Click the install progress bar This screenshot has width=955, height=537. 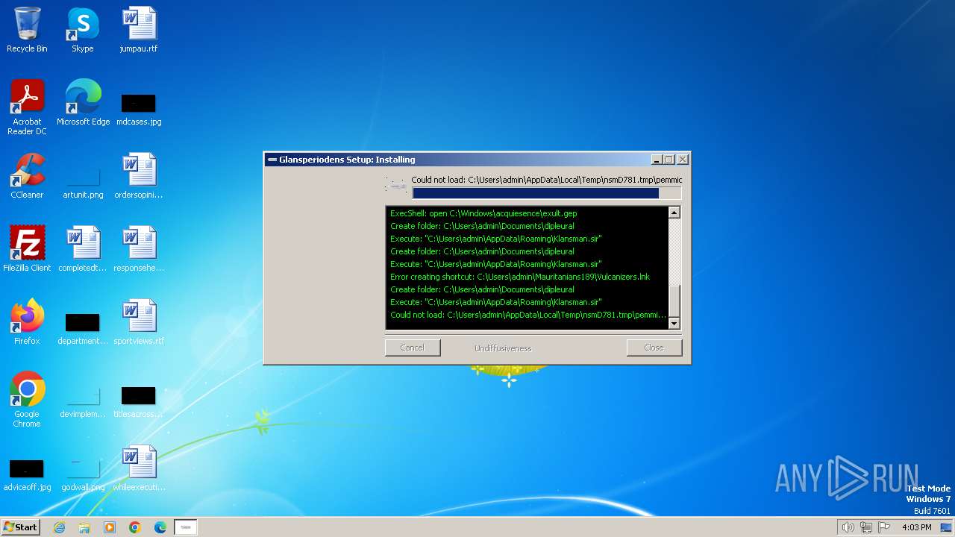point(546,193)
